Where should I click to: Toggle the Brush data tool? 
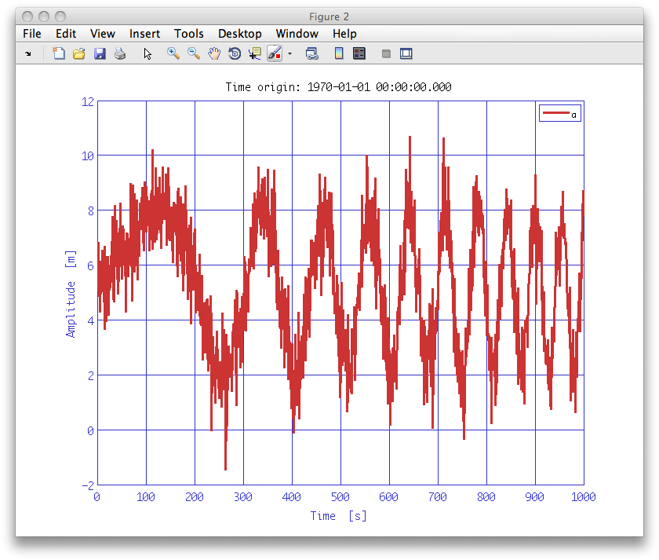coord(275,53)
